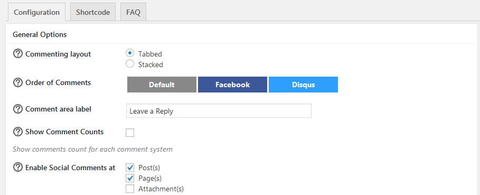The height and width of the screenshot is (195, 480).
Task: Enable the Show Comment Counts checkbox
Action: pyautogui.click(x=130, y=133)
